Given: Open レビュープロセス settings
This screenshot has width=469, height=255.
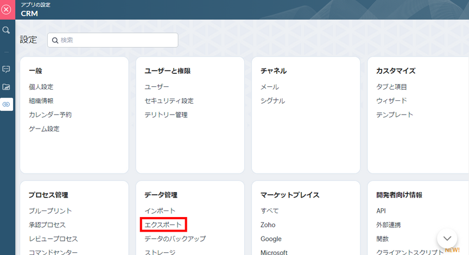Looking at the screenshot, I should click(x=53, y=239).
